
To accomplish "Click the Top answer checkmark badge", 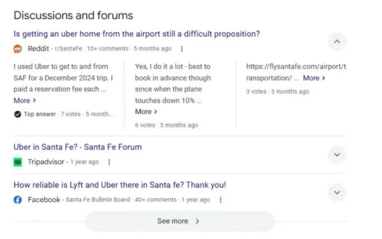I will tap(18, 114).
